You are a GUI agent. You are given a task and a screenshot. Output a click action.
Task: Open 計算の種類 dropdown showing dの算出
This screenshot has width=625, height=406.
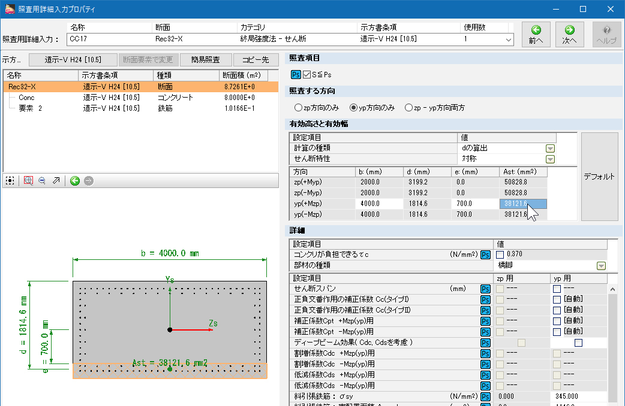click(x=550, y=149)
